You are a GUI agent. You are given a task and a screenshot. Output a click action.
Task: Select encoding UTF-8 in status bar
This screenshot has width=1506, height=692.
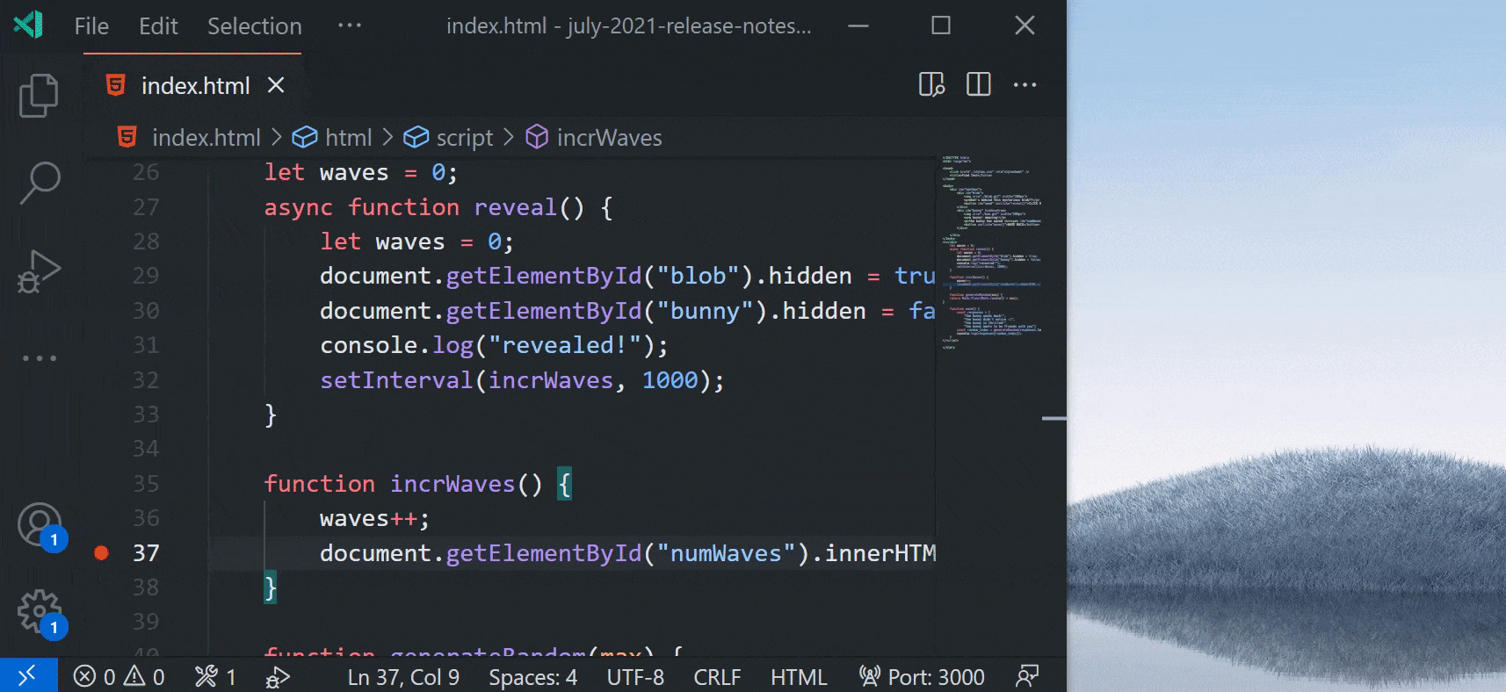(x=635, y=677)
